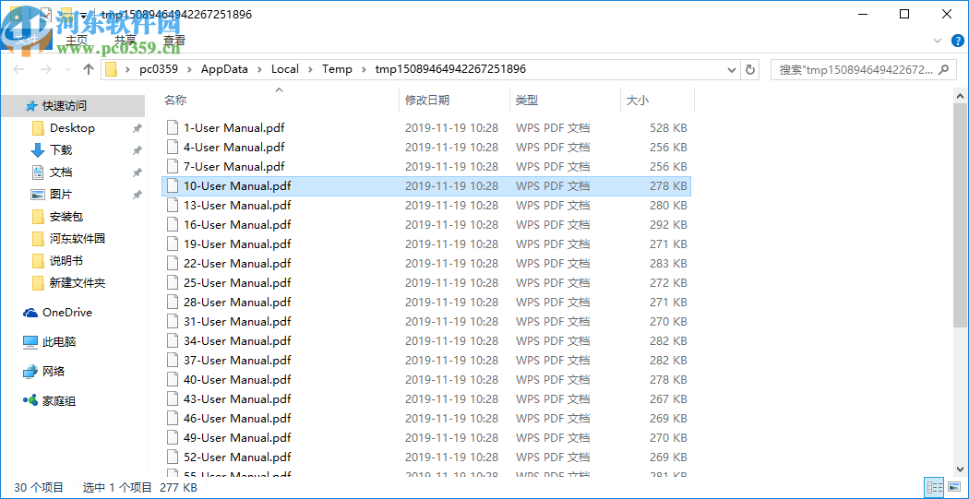The width and height of the screenshot is (969, 499).
Task: Click the 1-User Manual.pdf file icon
Action: (x=173, y=128)
